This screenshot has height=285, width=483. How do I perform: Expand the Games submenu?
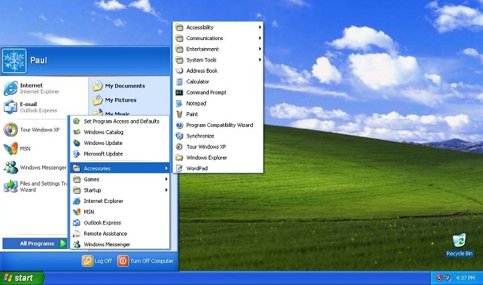[x=120, y=180]
